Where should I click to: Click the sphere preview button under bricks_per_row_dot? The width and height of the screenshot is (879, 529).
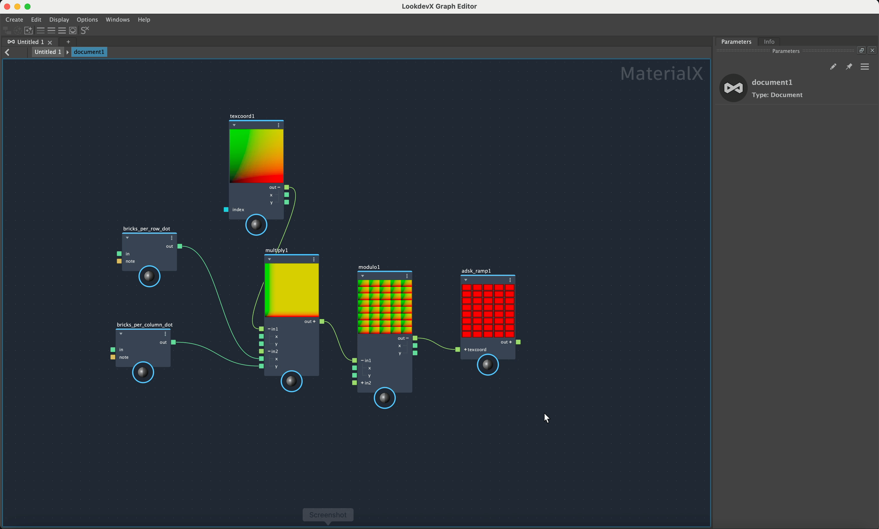(149, 276)
